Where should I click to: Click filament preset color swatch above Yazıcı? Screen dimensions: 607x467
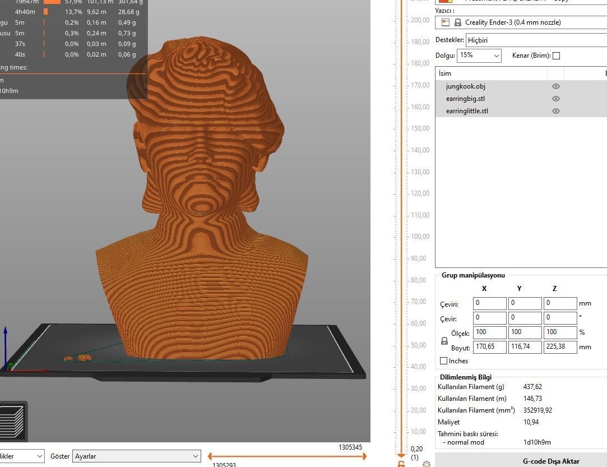446,1
